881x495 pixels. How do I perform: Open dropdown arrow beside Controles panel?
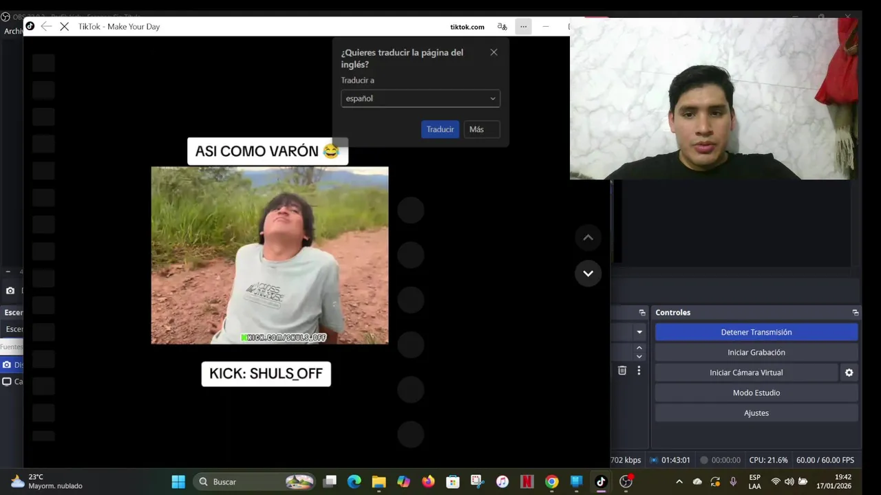639,332
